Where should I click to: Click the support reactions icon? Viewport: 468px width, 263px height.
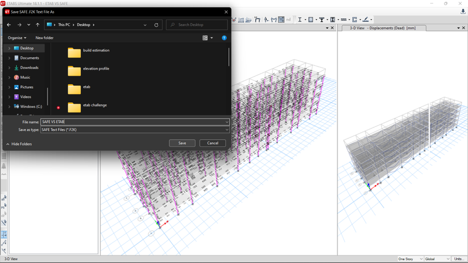tap(266, 20)
